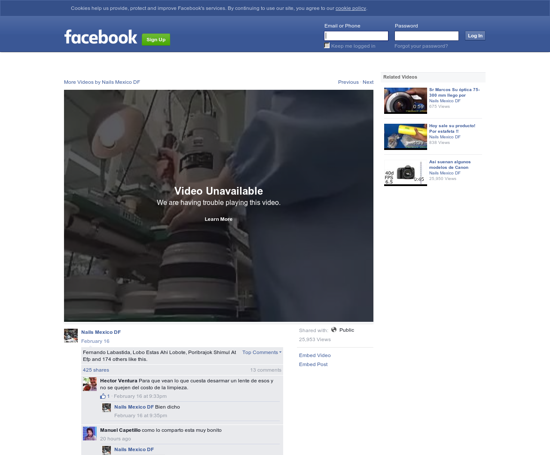The width and height of the screenshot is (550, 455).
Task: Click the 'Related Videos' header text
Action: 400,77
